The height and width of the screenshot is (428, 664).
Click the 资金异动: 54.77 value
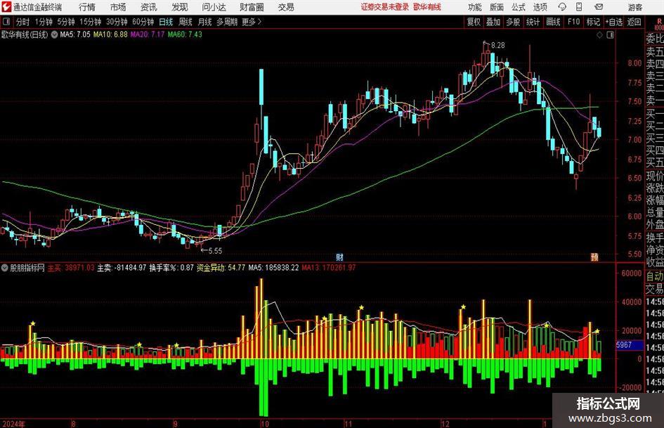pyautogui.click(x=221, y=268)
